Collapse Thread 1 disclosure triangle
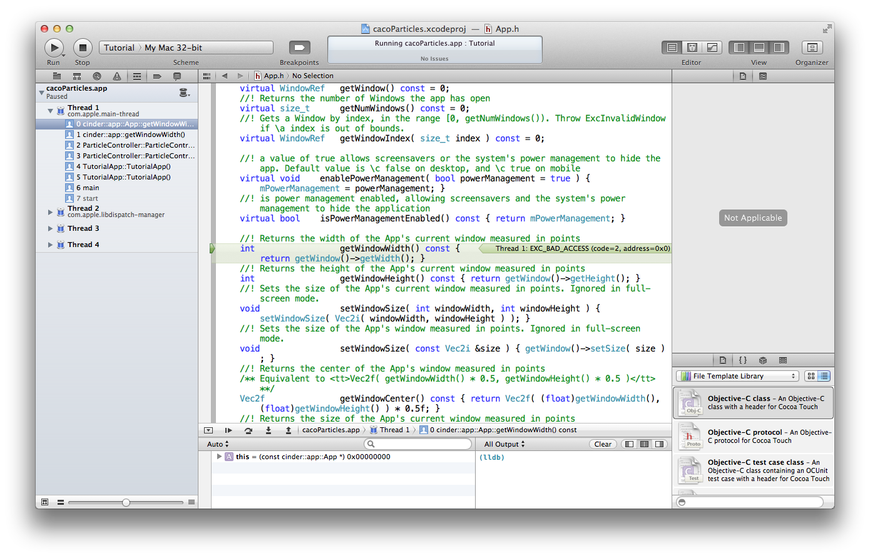Viewport: 870px width, 558px height. (50, 111)
